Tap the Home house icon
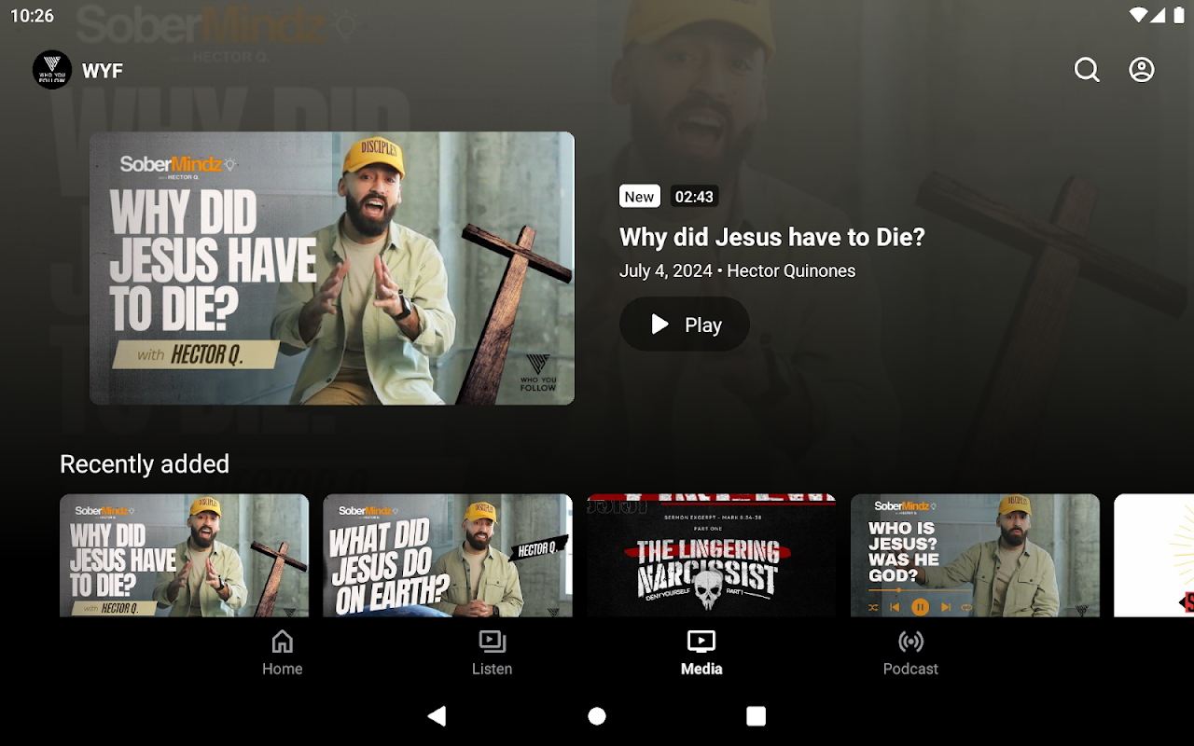1194x746 pixels. (282, 642)
